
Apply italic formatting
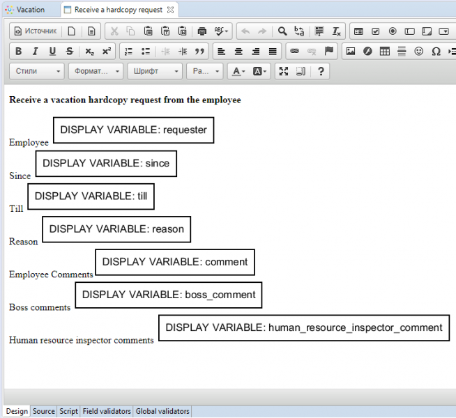35,52
